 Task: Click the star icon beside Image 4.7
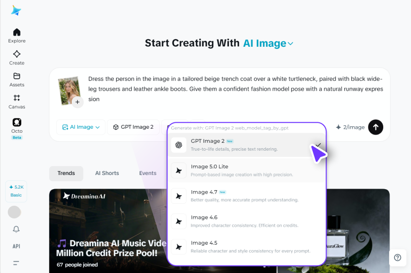tap(179, 196)
